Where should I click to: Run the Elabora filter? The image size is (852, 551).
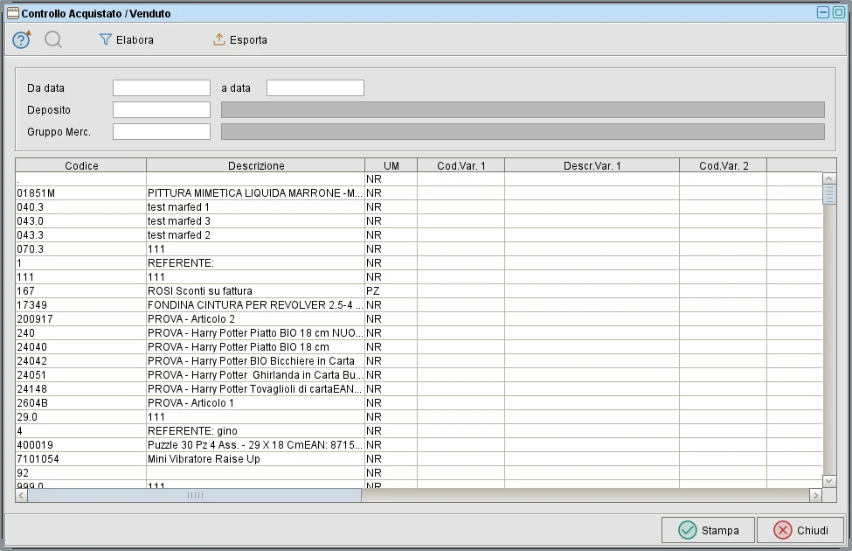click(x=126, y=39)
